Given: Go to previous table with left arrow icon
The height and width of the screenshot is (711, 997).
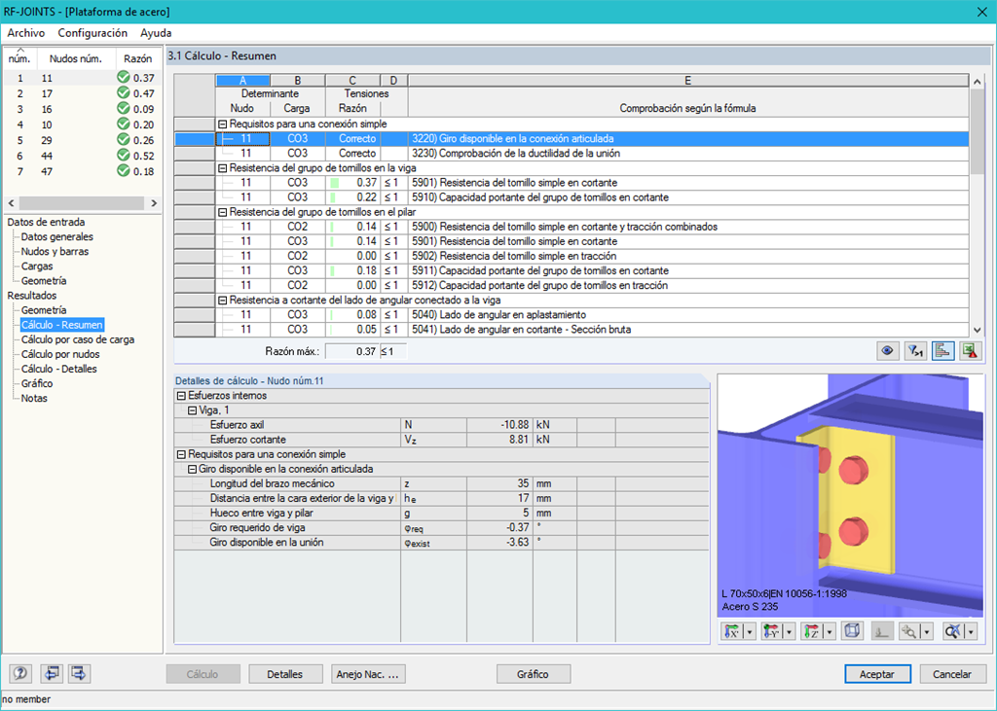Looking at the screenshot, I should [x=51, y=673].
